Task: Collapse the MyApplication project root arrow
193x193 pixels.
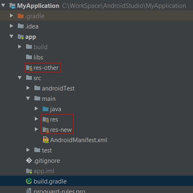Action: (3, 6)
